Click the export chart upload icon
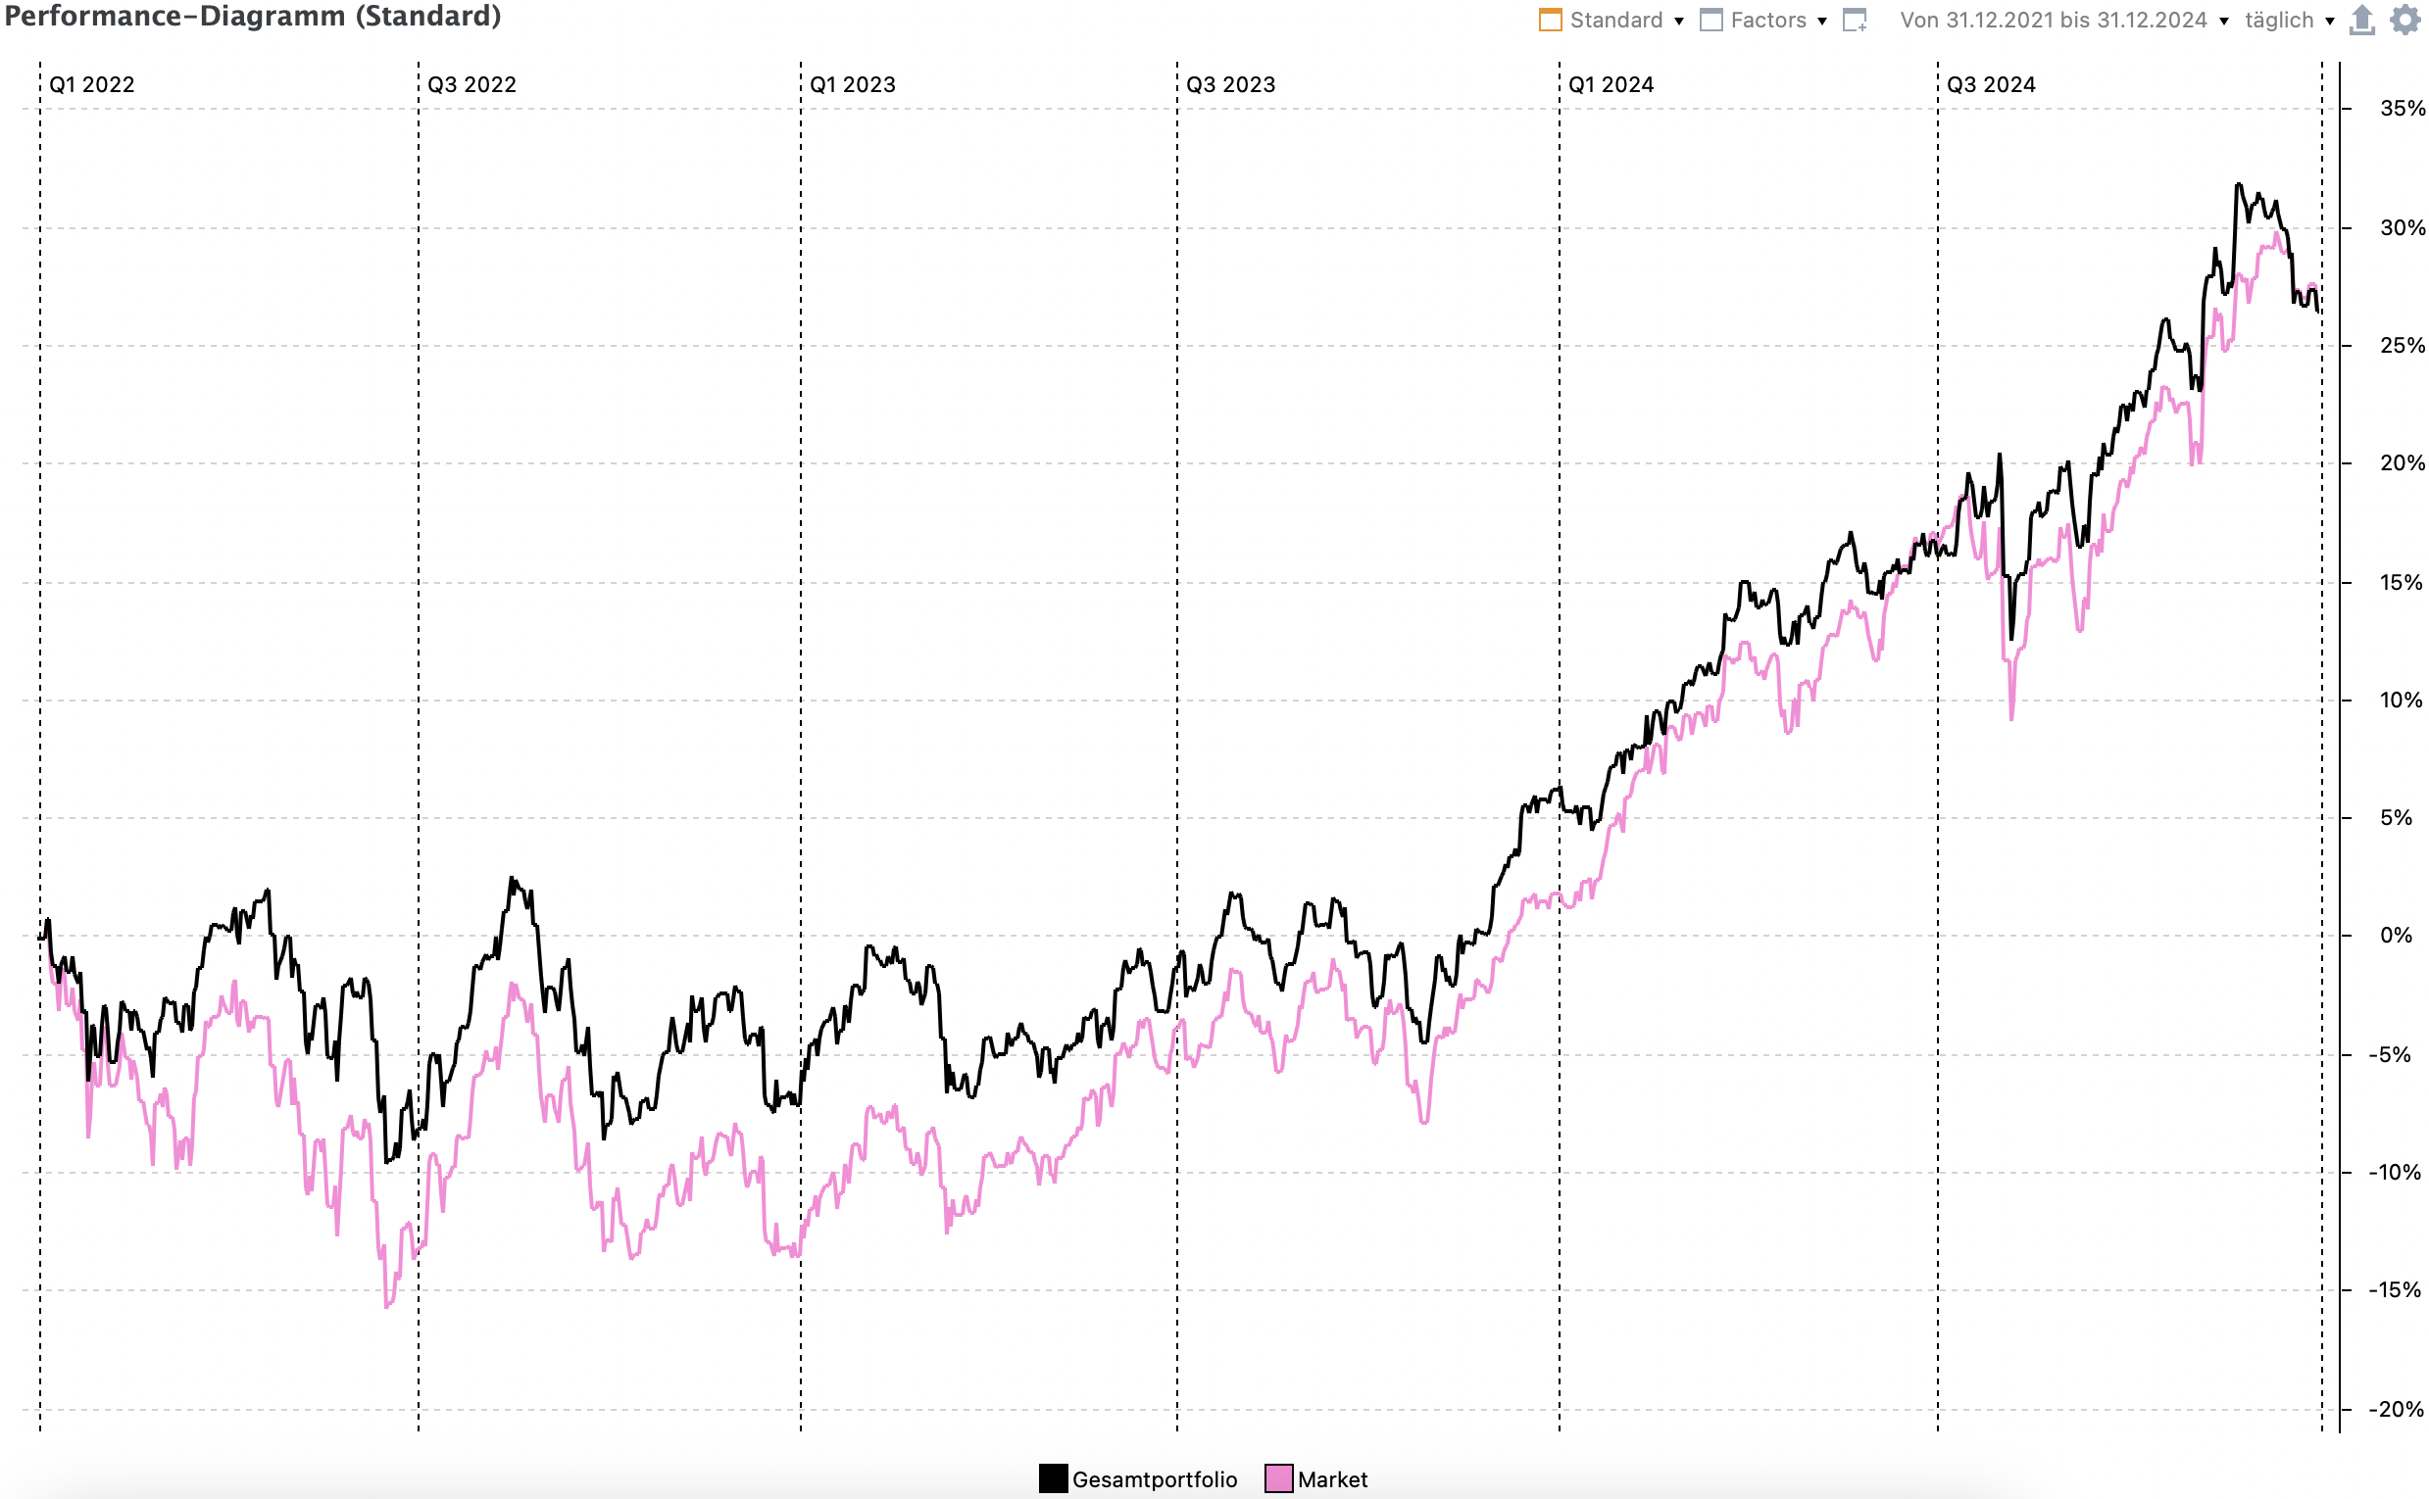Image resolution: width=2429 pixels, height=1499 pixels. tap(2361, 20)
